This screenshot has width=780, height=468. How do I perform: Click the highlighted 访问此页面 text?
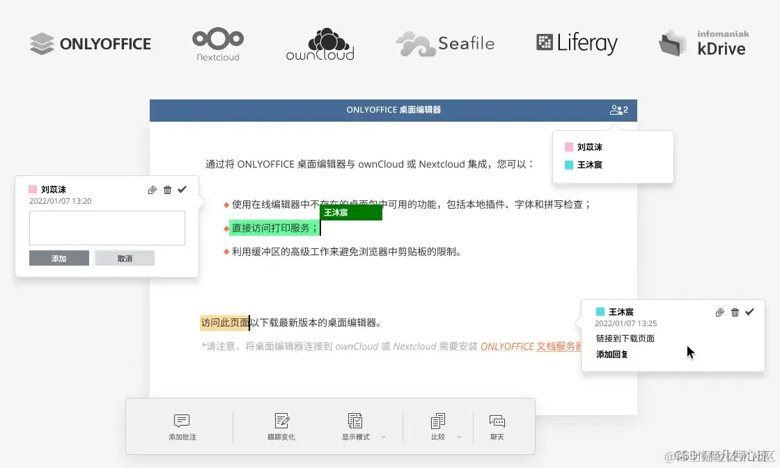224,323
